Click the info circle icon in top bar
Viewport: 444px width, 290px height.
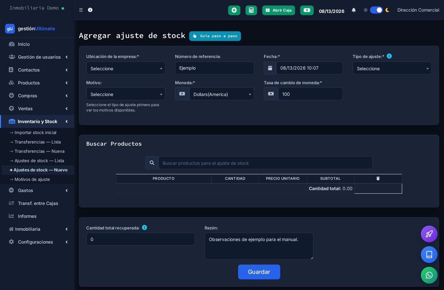point(90,10)
